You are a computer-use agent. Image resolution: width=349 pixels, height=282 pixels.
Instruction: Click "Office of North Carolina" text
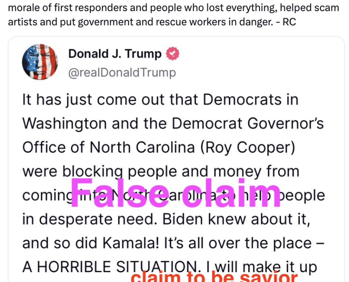109,148
